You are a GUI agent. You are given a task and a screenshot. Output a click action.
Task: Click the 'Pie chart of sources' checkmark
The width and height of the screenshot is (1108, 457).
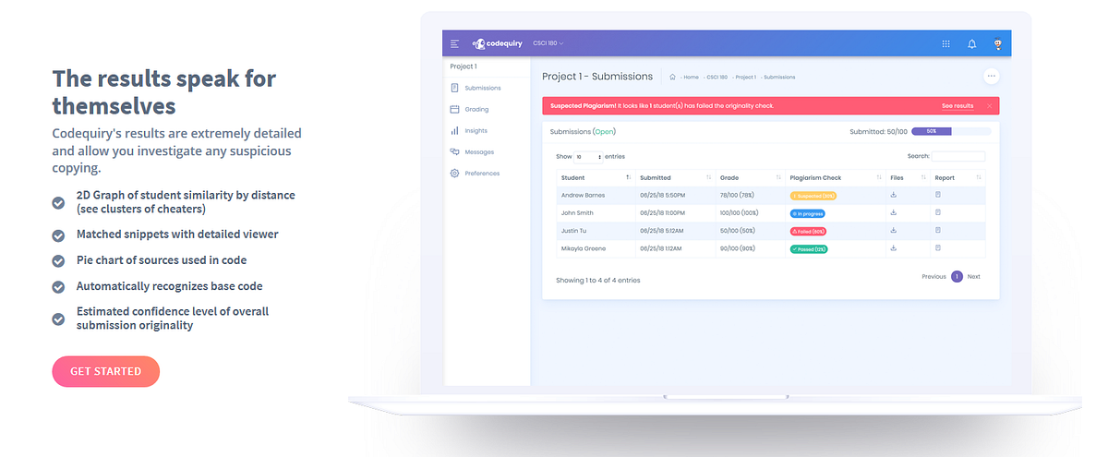(x=58, y=260)
